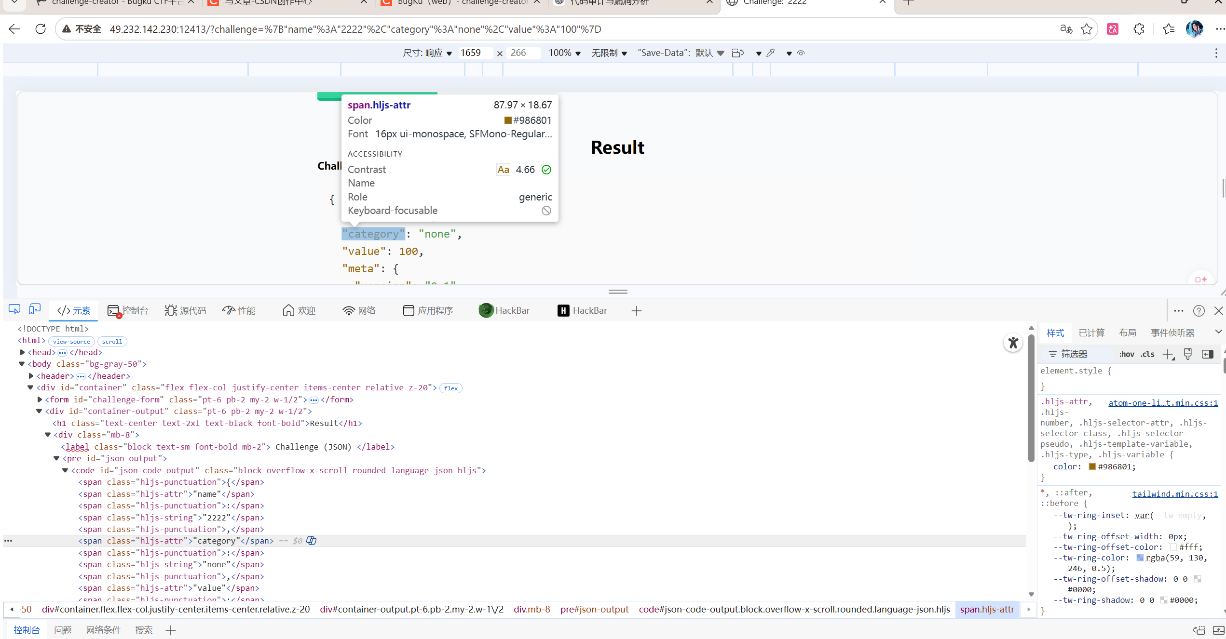Open the accessibility tree view button

1013,343
